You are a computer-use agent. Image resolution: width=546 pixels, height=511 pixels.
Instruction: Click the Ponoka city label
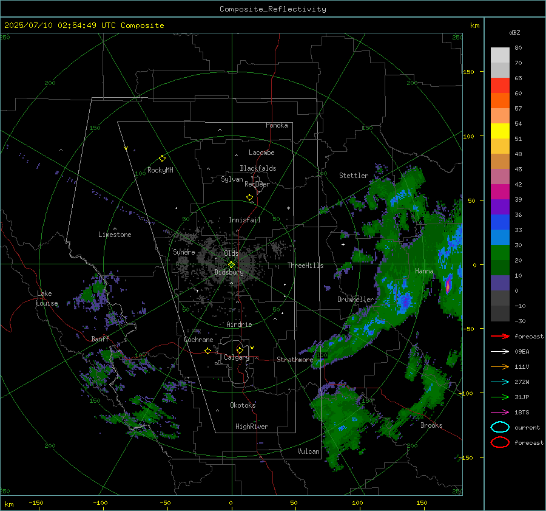pyautogui.click(x=277, y=125)
